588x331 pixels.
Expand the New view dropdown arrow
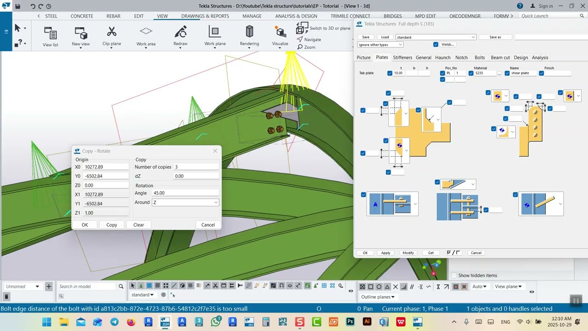coord(81,48)
